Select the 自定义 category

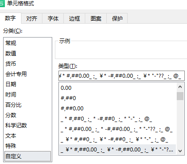point(28,156)
